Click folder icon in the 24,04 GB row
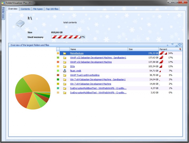This screenshot has height=143, width=189. click(x=65, y=80)
